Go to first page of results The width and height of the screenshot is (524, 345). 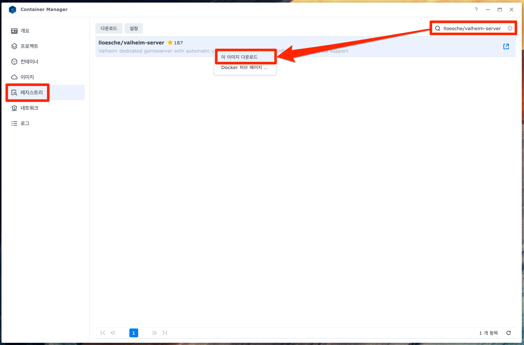103,333
